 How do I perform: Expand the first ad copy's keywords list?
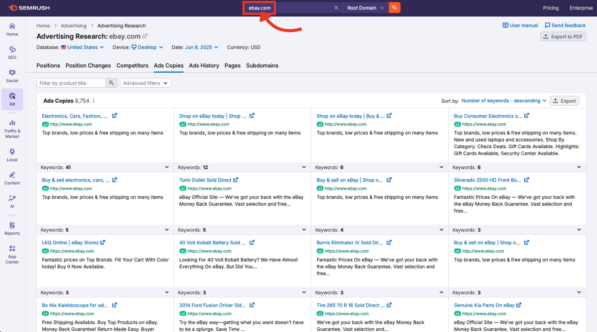point(166,167)
